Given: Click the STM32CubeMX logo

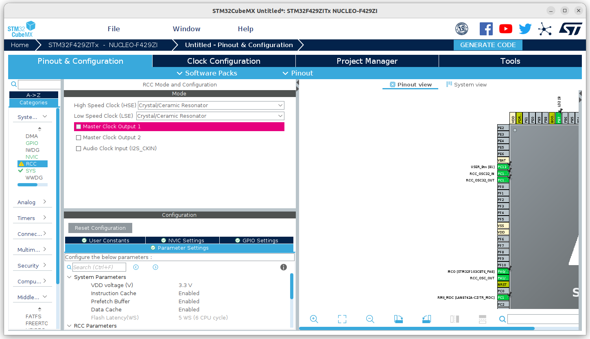Looking at the screenshot, I should [22, 29].
